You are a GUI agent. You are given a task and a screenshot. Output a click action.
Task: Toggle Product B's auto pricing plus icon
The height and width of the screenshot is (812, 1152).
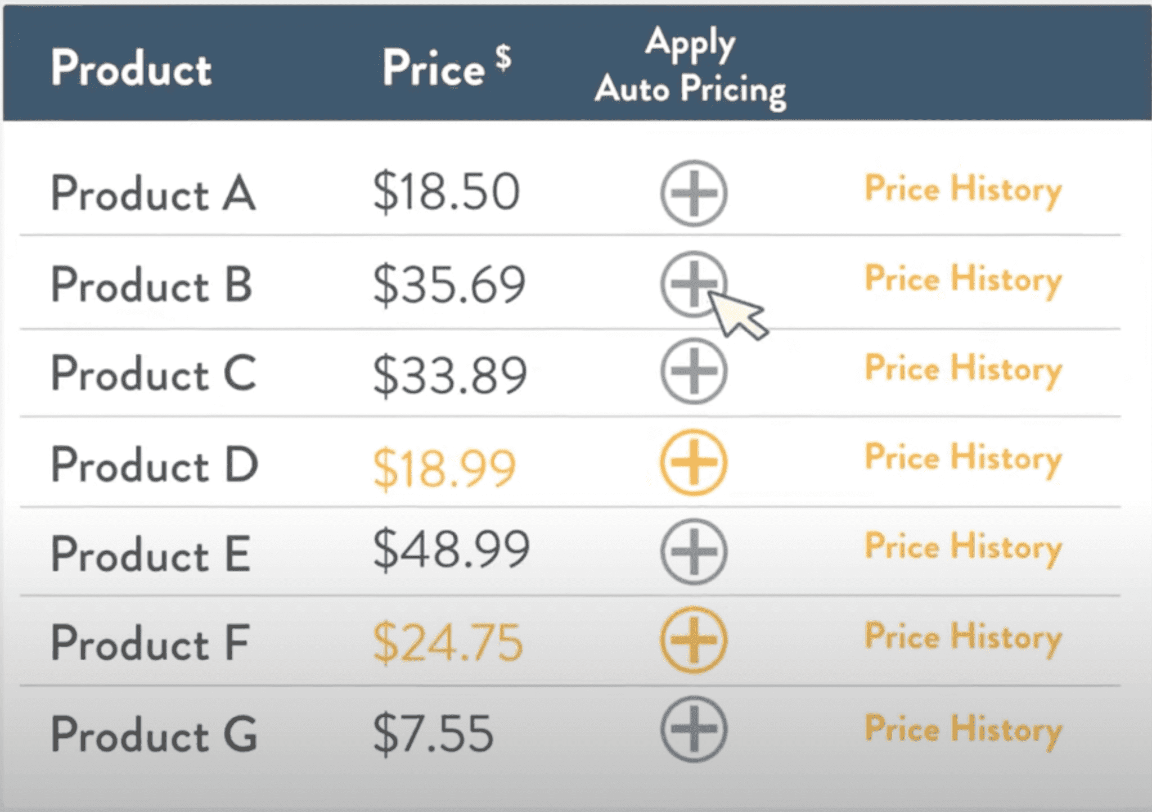click(694, 284)
